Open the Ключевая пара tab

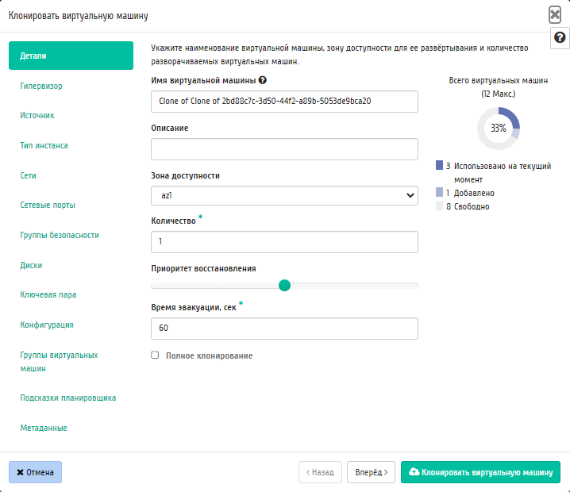click(x=48, y=294)
